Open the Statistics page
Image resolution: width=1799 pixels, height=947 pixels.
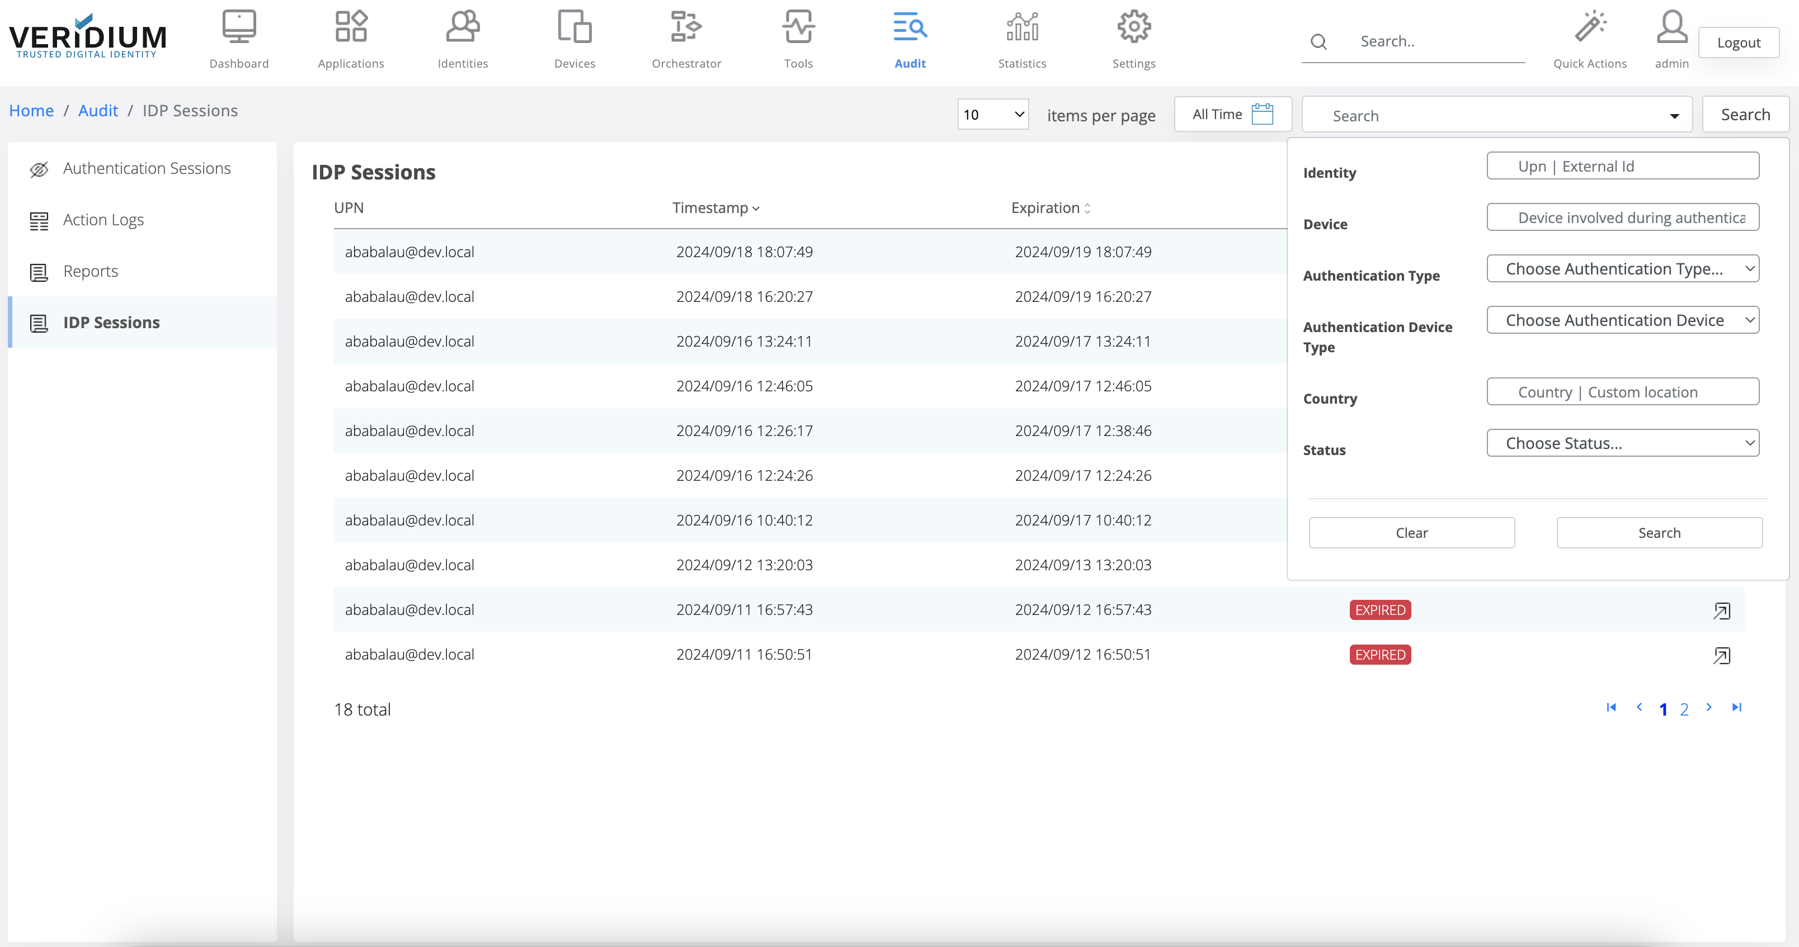tap(1021, 39)
